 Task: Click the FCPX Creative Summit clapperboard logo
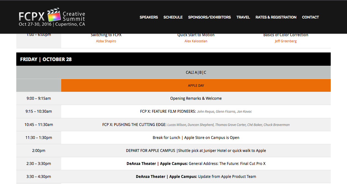(52, 17)
